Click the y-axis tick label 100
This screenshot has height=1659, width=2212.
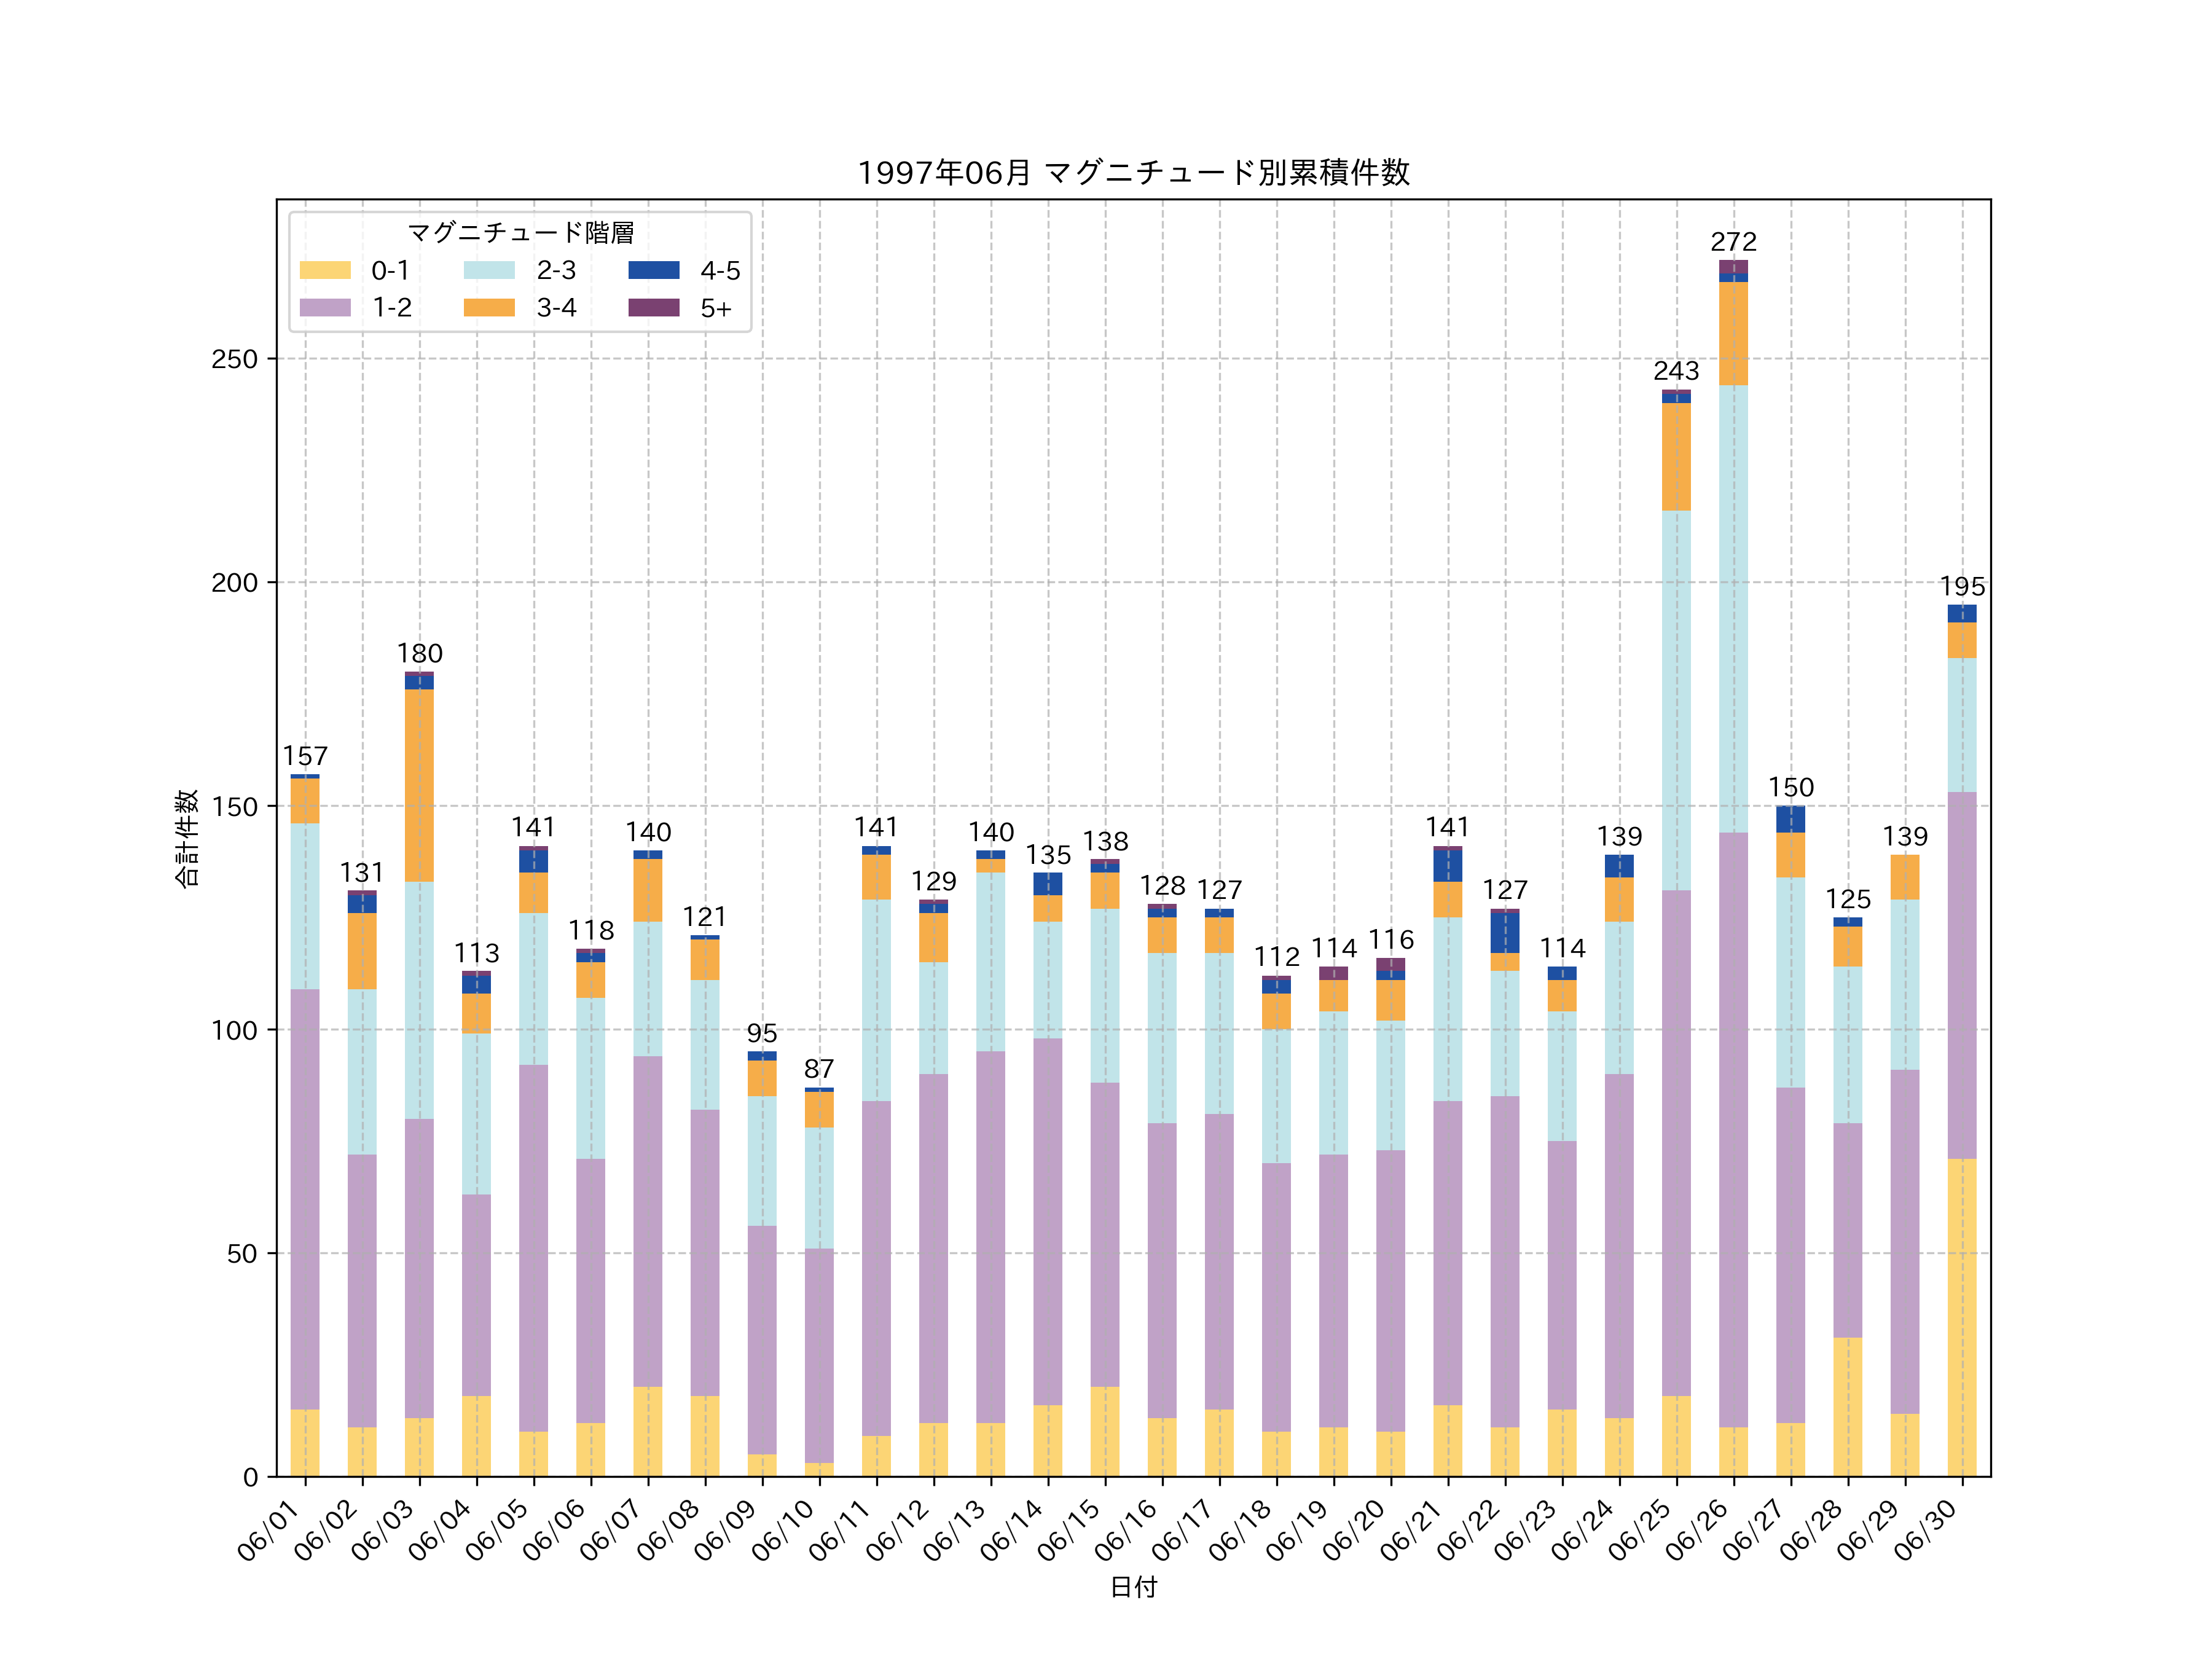[234, 1030]
